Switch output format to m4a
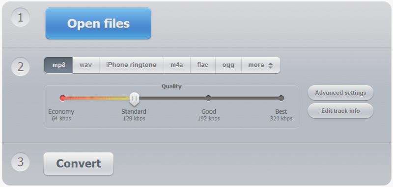Viewport: 393px width, 187px height. tap(177, 65)
